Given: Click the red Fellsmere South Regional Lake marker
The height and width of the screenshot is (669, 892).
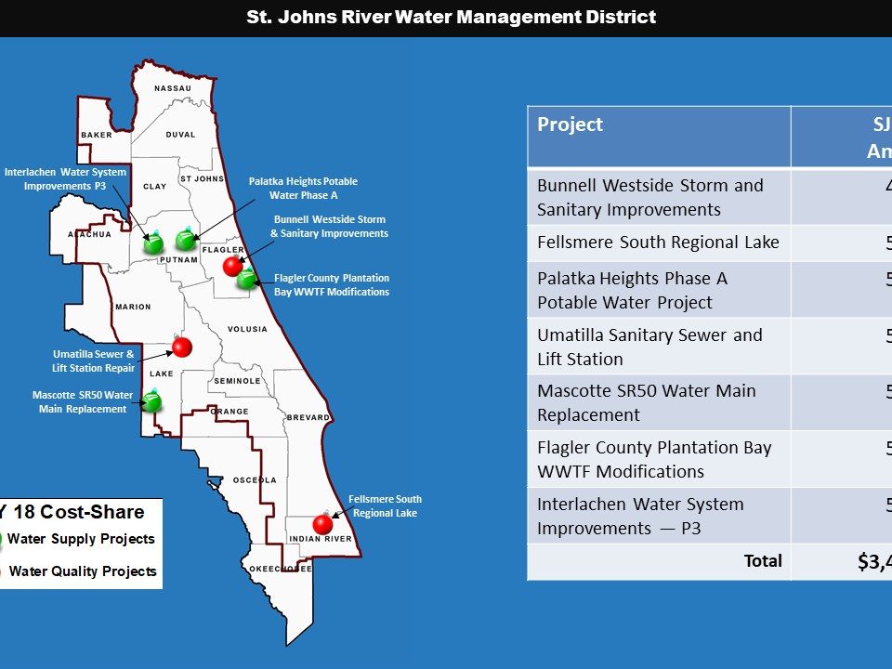Looking at the screenshot, I should point(322,523).
